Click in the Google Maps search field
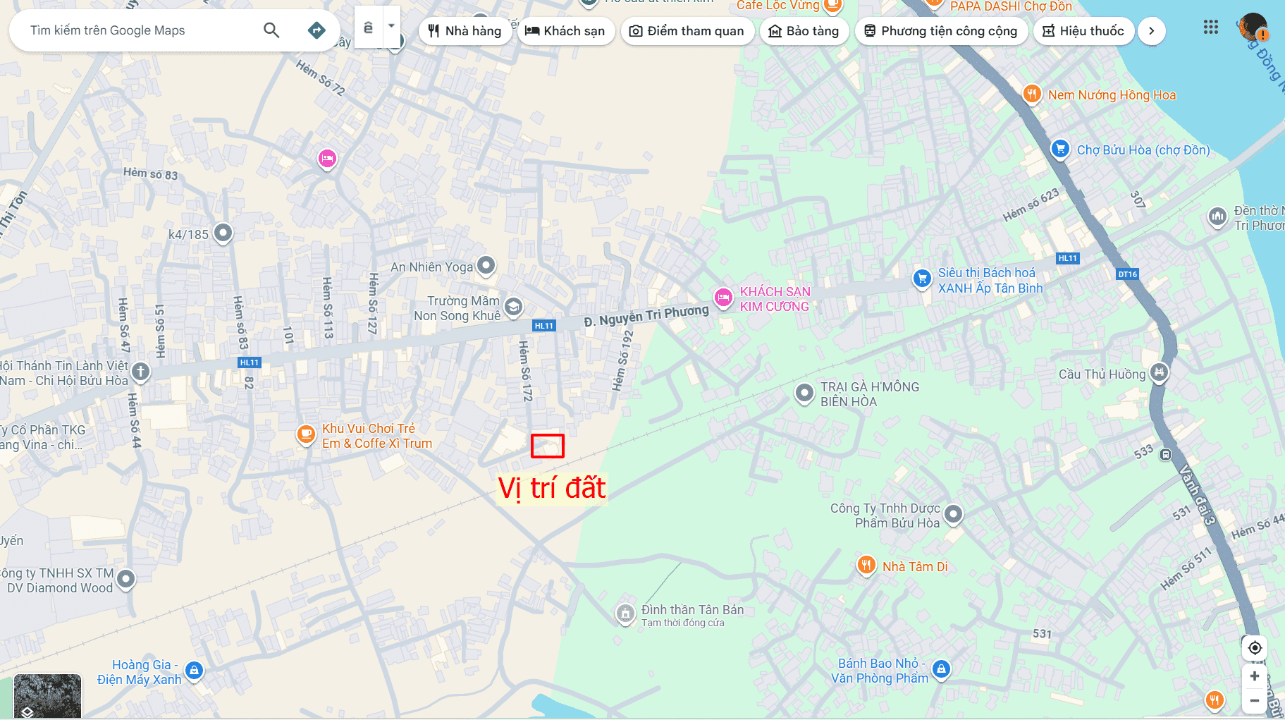The image size is (1285, 720). 141,30
